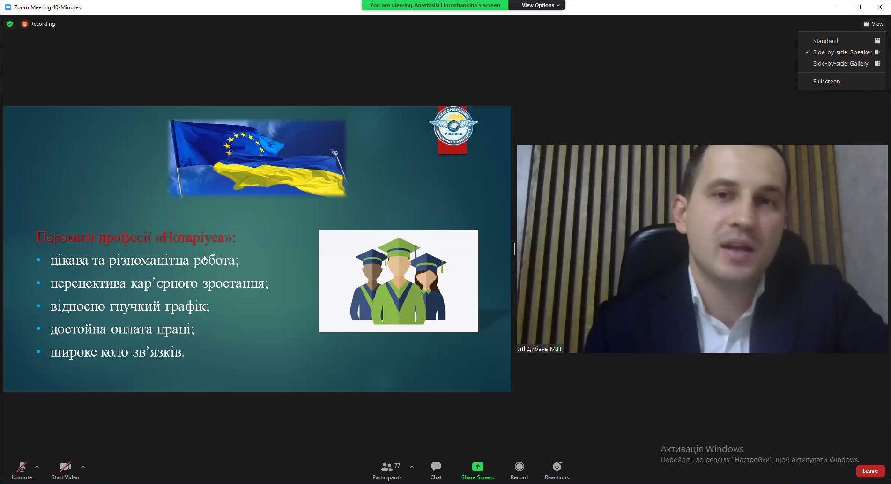The width and height of the screenshot is (891, 484).
Task: Expand video settings arrow beside Start Video
Action: (83, 467)
